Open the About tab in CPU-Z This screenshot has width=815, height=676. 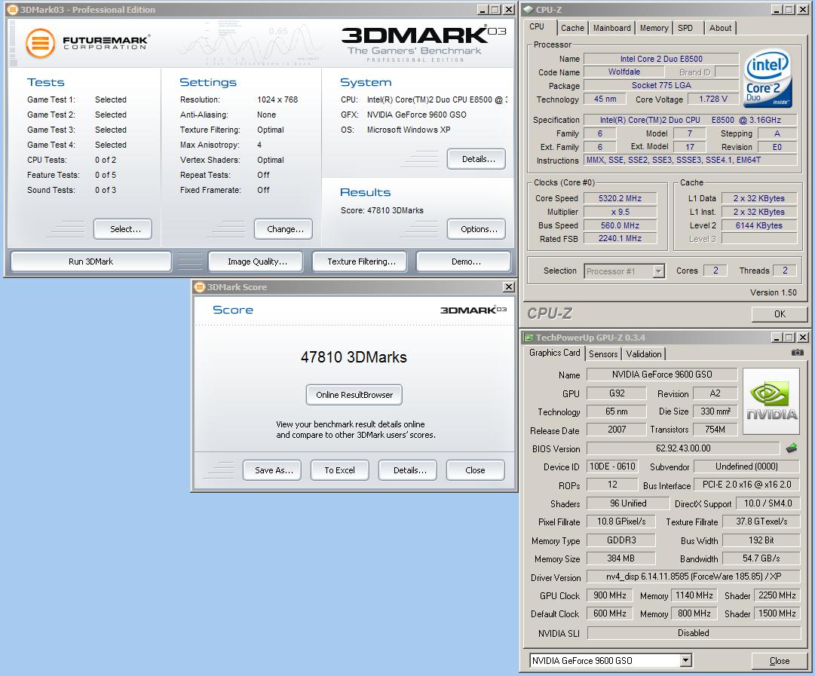click(x=720, y=28)
